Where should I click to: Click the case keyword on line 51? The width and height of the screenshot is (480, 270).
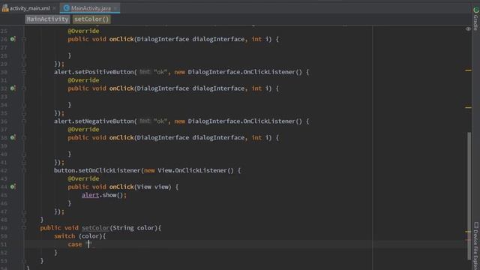[75, 244]
